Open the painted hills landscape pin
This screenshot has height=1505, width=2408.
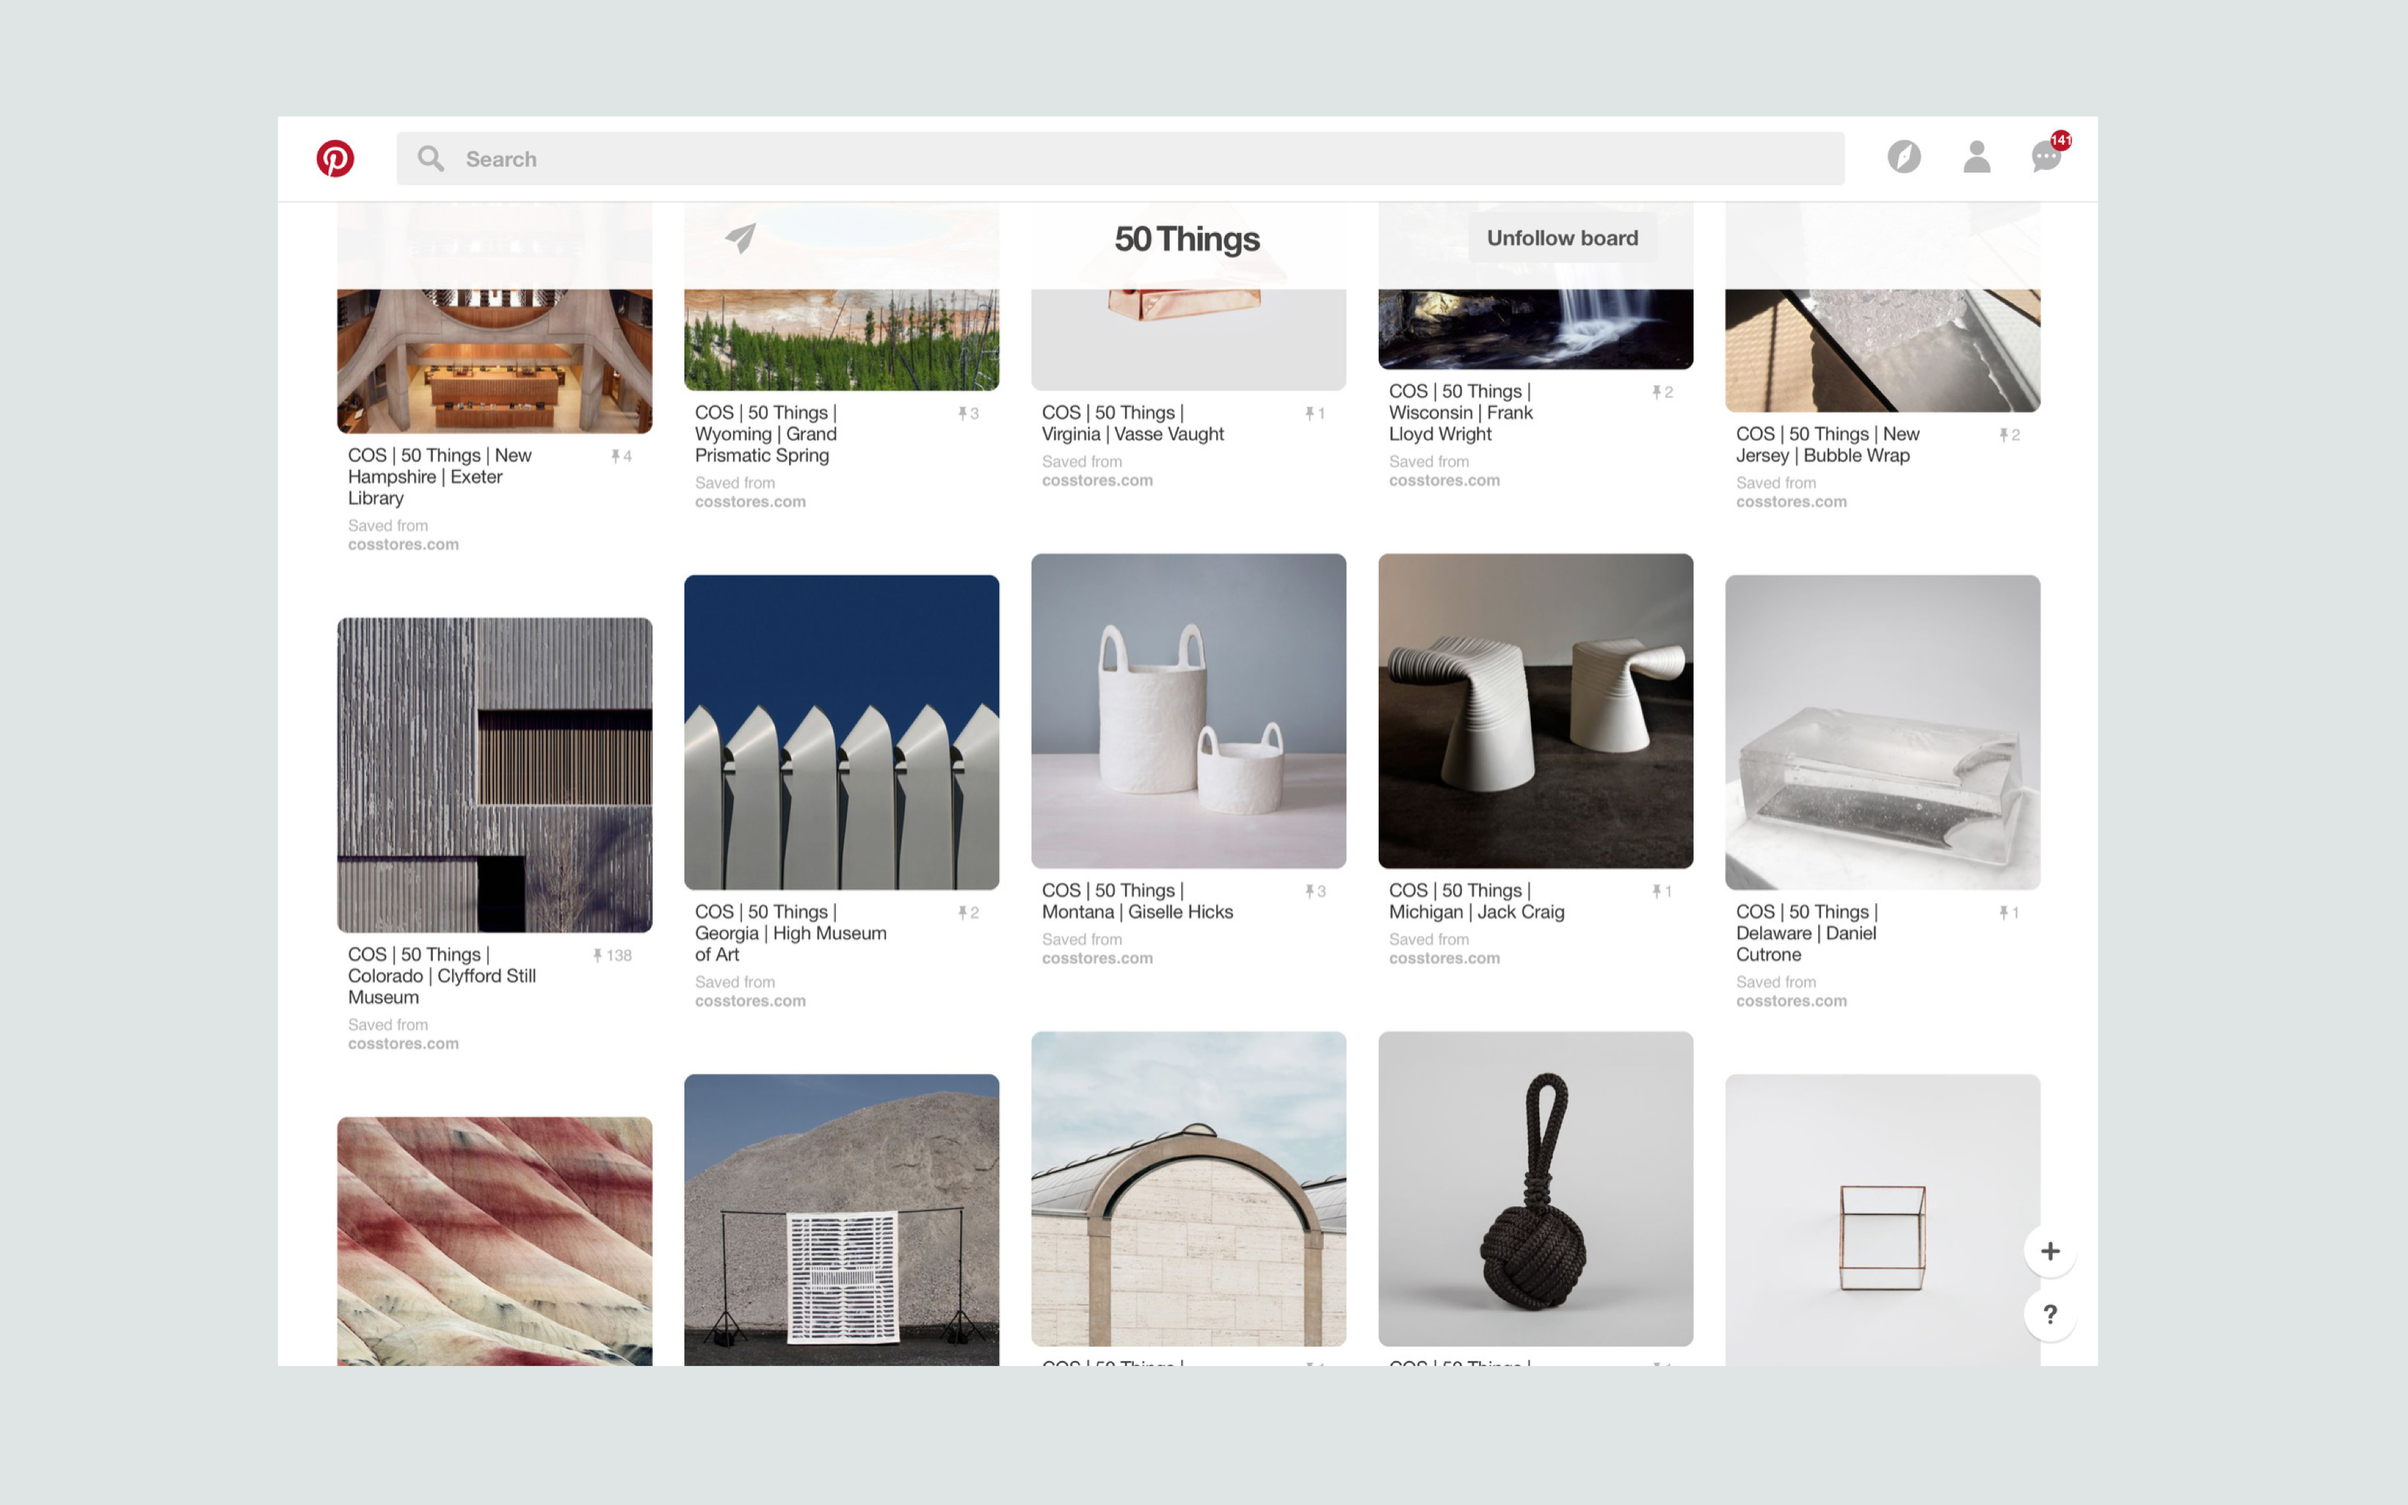494,1241
